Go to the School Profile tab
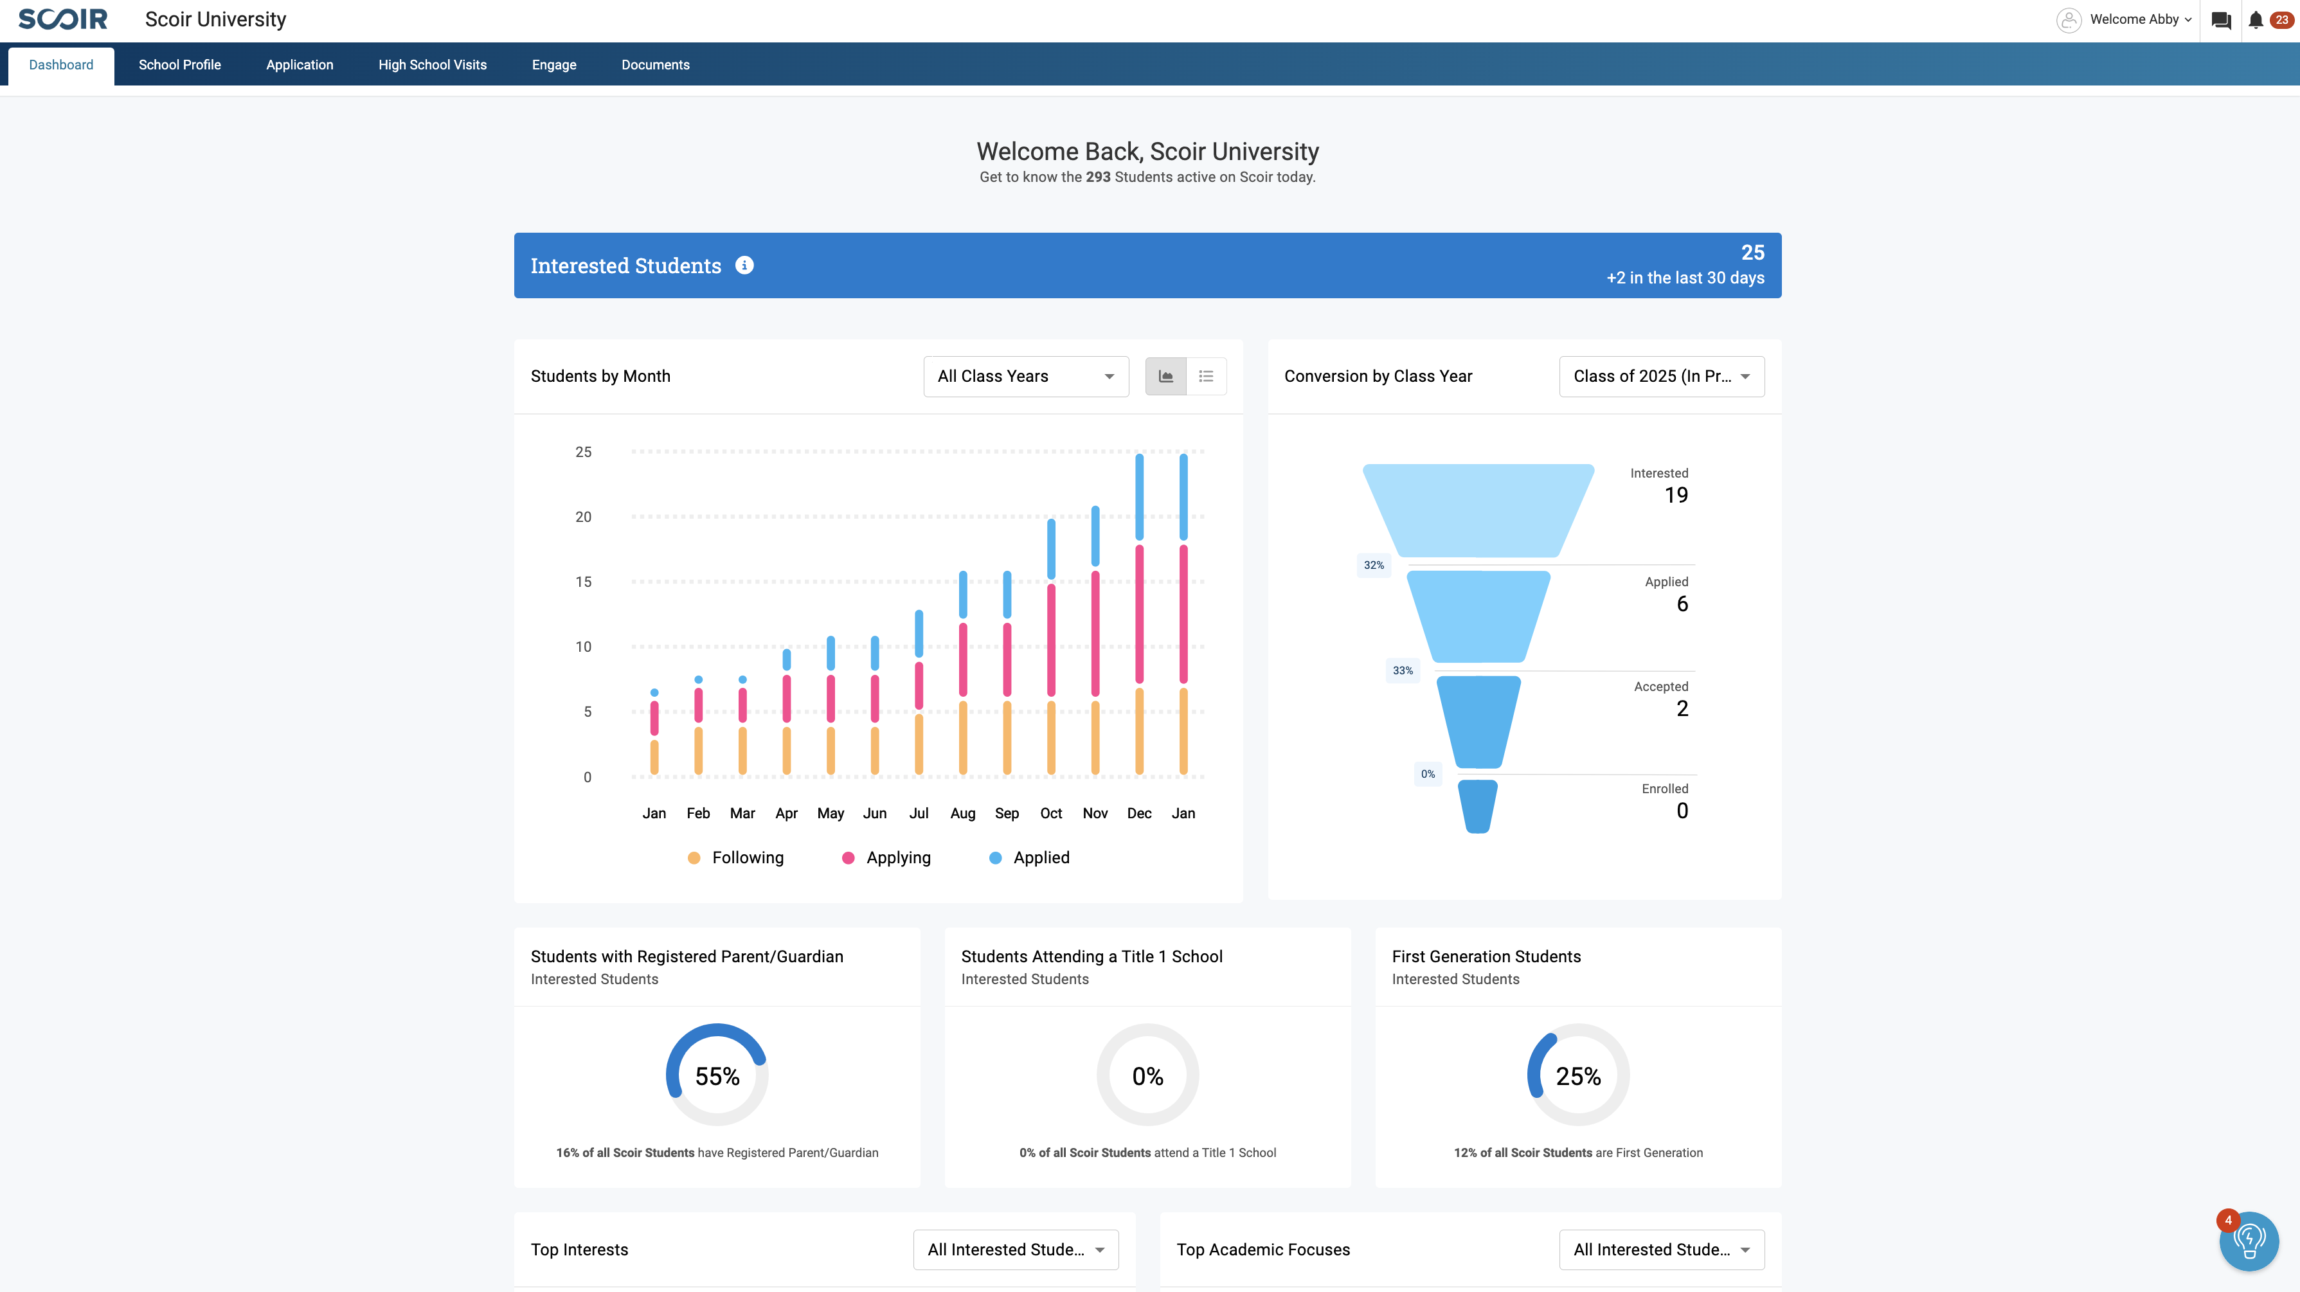 tap(179, 64)
